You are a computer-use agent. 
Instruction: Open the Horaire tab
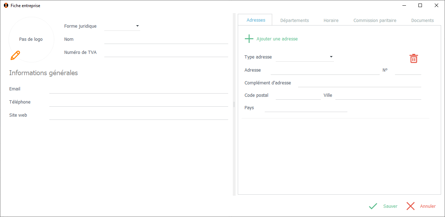[331, 21]
